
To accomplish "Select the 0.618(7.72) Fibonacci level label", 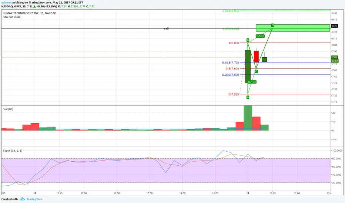I will [x=230, y=62].
